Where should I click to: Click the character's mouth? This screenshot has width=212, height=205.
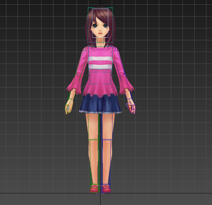[x=100, y=33]
